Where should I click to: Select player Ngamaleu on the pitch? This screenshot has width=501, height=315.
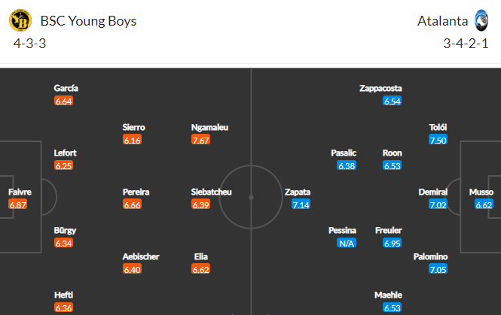pos(210,127)
